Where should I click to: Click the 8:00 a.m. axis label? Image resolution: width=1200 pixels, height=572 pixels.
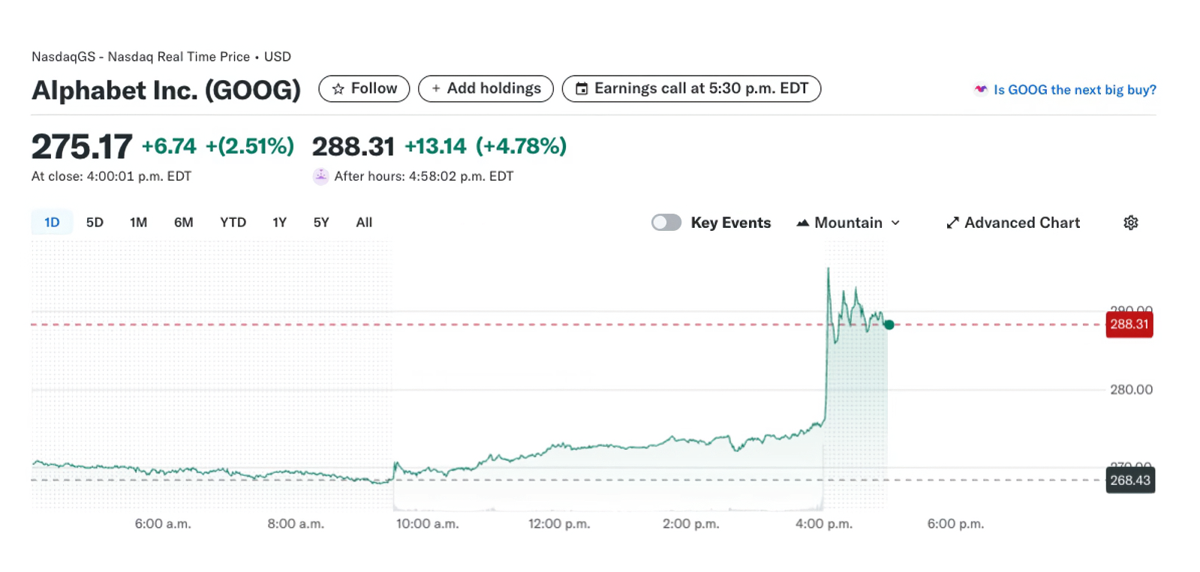[x=296, y=524]
